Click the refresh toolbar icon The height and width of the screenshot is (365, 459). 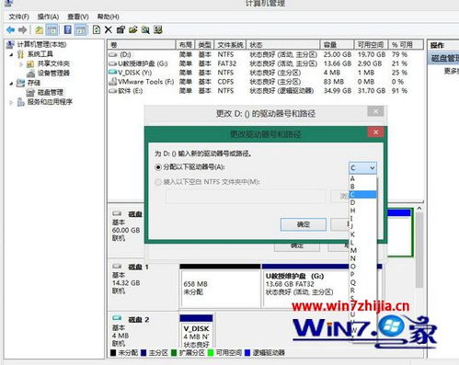click(x=97, y=30)
